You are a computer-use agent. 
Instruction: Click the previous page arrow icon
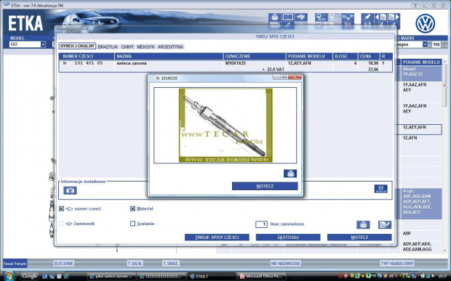(380, 17)
